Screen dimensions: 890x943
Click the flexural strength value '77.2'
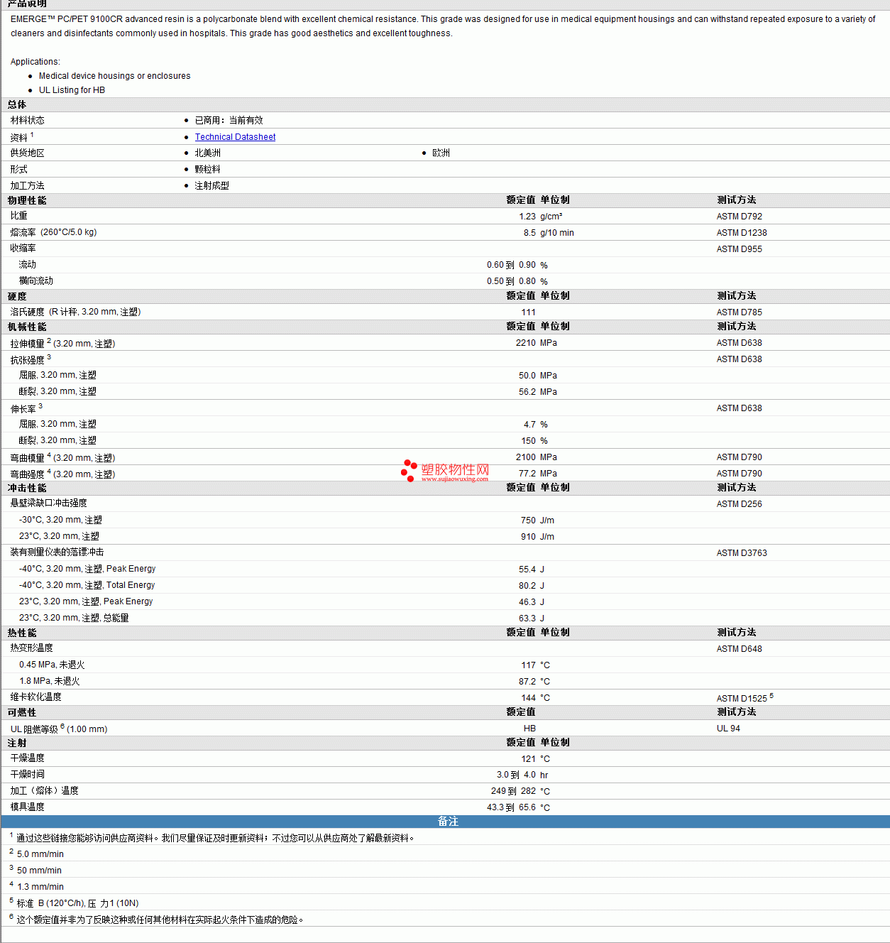527,474
